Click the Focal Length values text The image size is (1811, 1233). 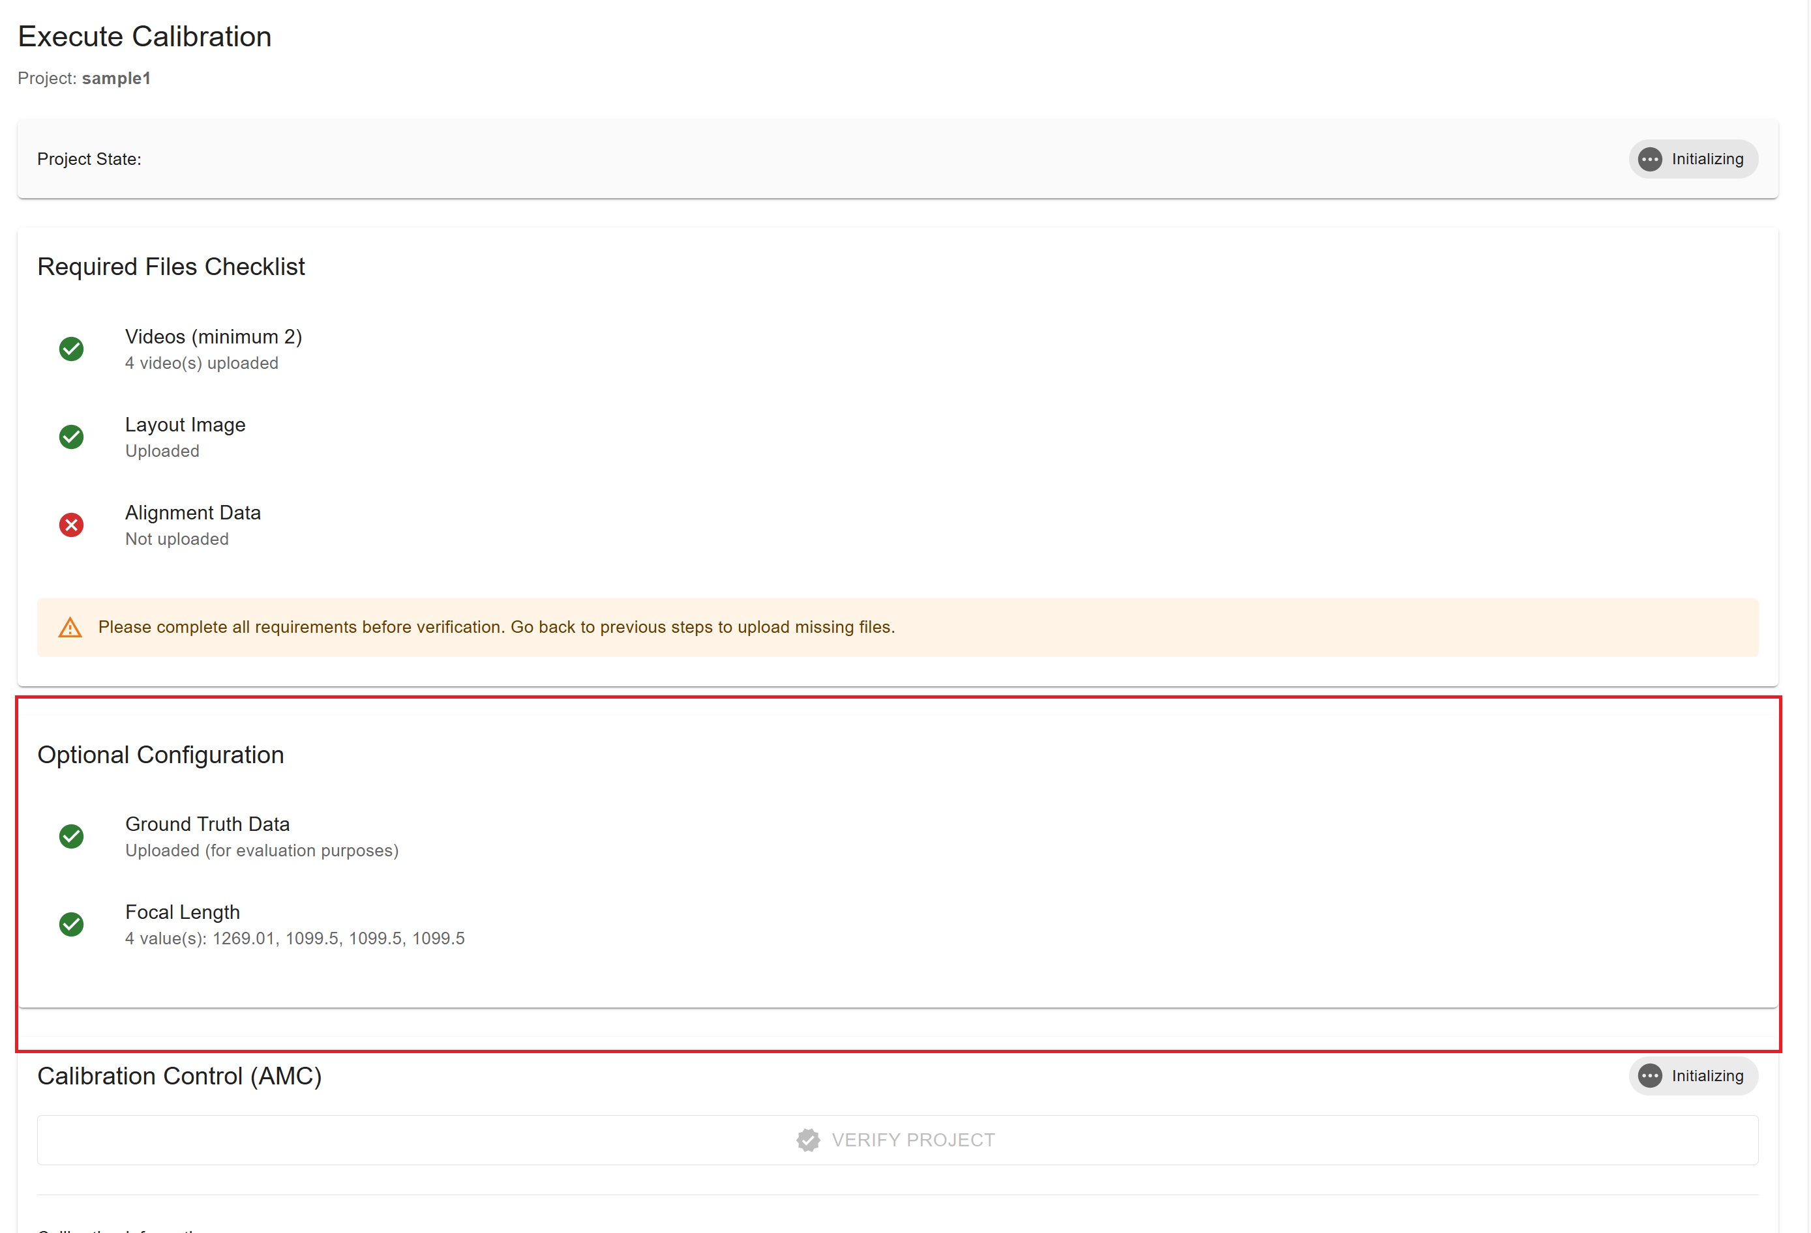click(295, 938)
